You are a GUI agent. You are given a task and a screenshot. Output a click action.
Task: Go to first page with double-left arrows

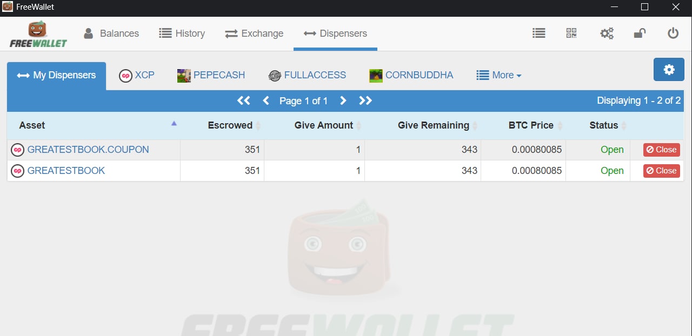243,100
